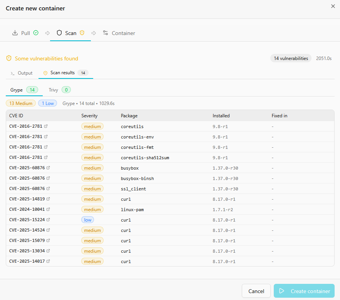Go to the Container step
340x300 pixels.
[x=119, y=33]
